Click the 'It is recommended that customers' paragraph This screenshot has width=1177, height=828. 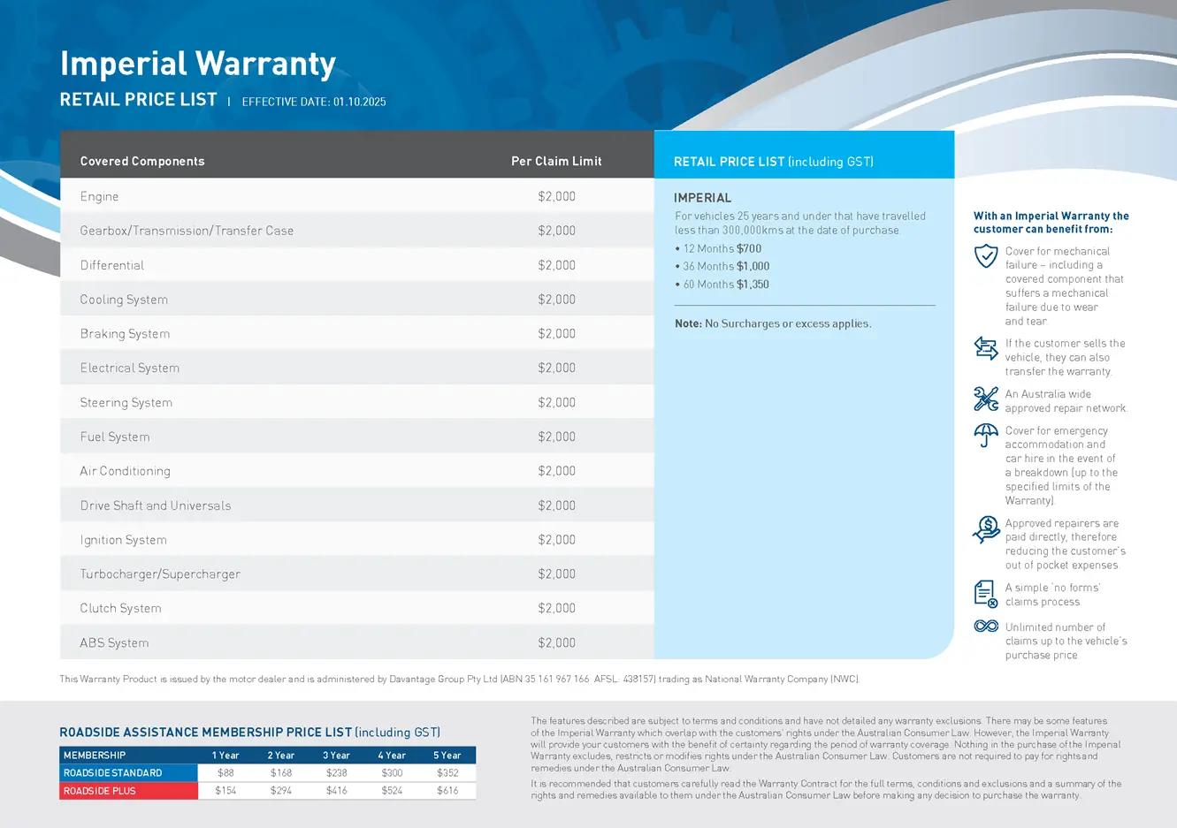[826, 789]
